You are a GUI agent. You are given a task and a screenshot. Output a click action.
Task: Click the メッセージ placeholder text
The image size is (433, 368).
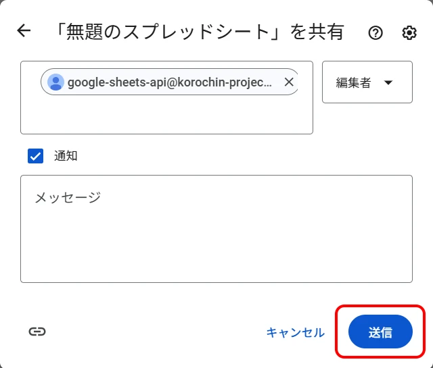coord(68,197)
